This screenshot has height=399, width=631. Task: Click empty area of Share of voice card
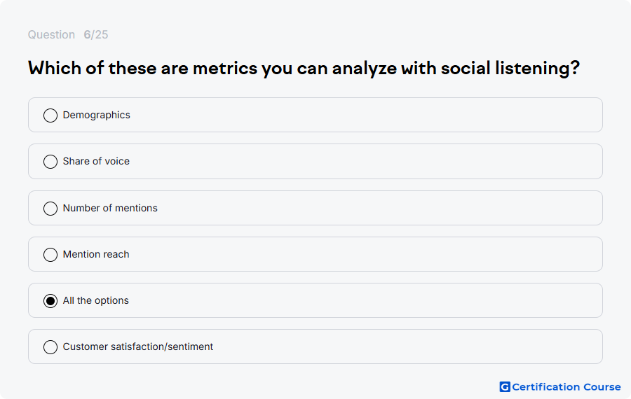[362, 161]
